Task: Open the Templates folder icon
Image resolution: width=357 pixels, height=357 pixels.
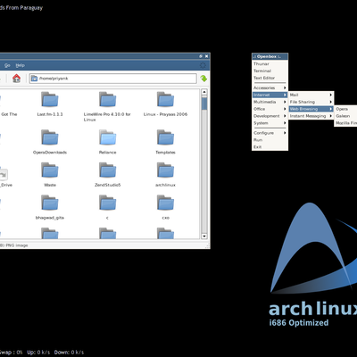Action: pos(165,137)
